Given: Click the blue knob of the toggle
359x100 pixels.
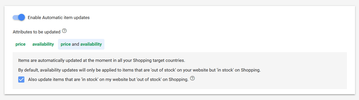Looking at the screenshot, I should 22,17.
